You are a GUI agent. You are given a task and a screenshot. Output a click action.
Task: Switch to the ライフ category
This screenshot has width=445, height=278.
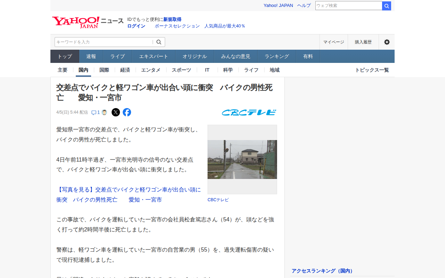click(x=251, y=70)
